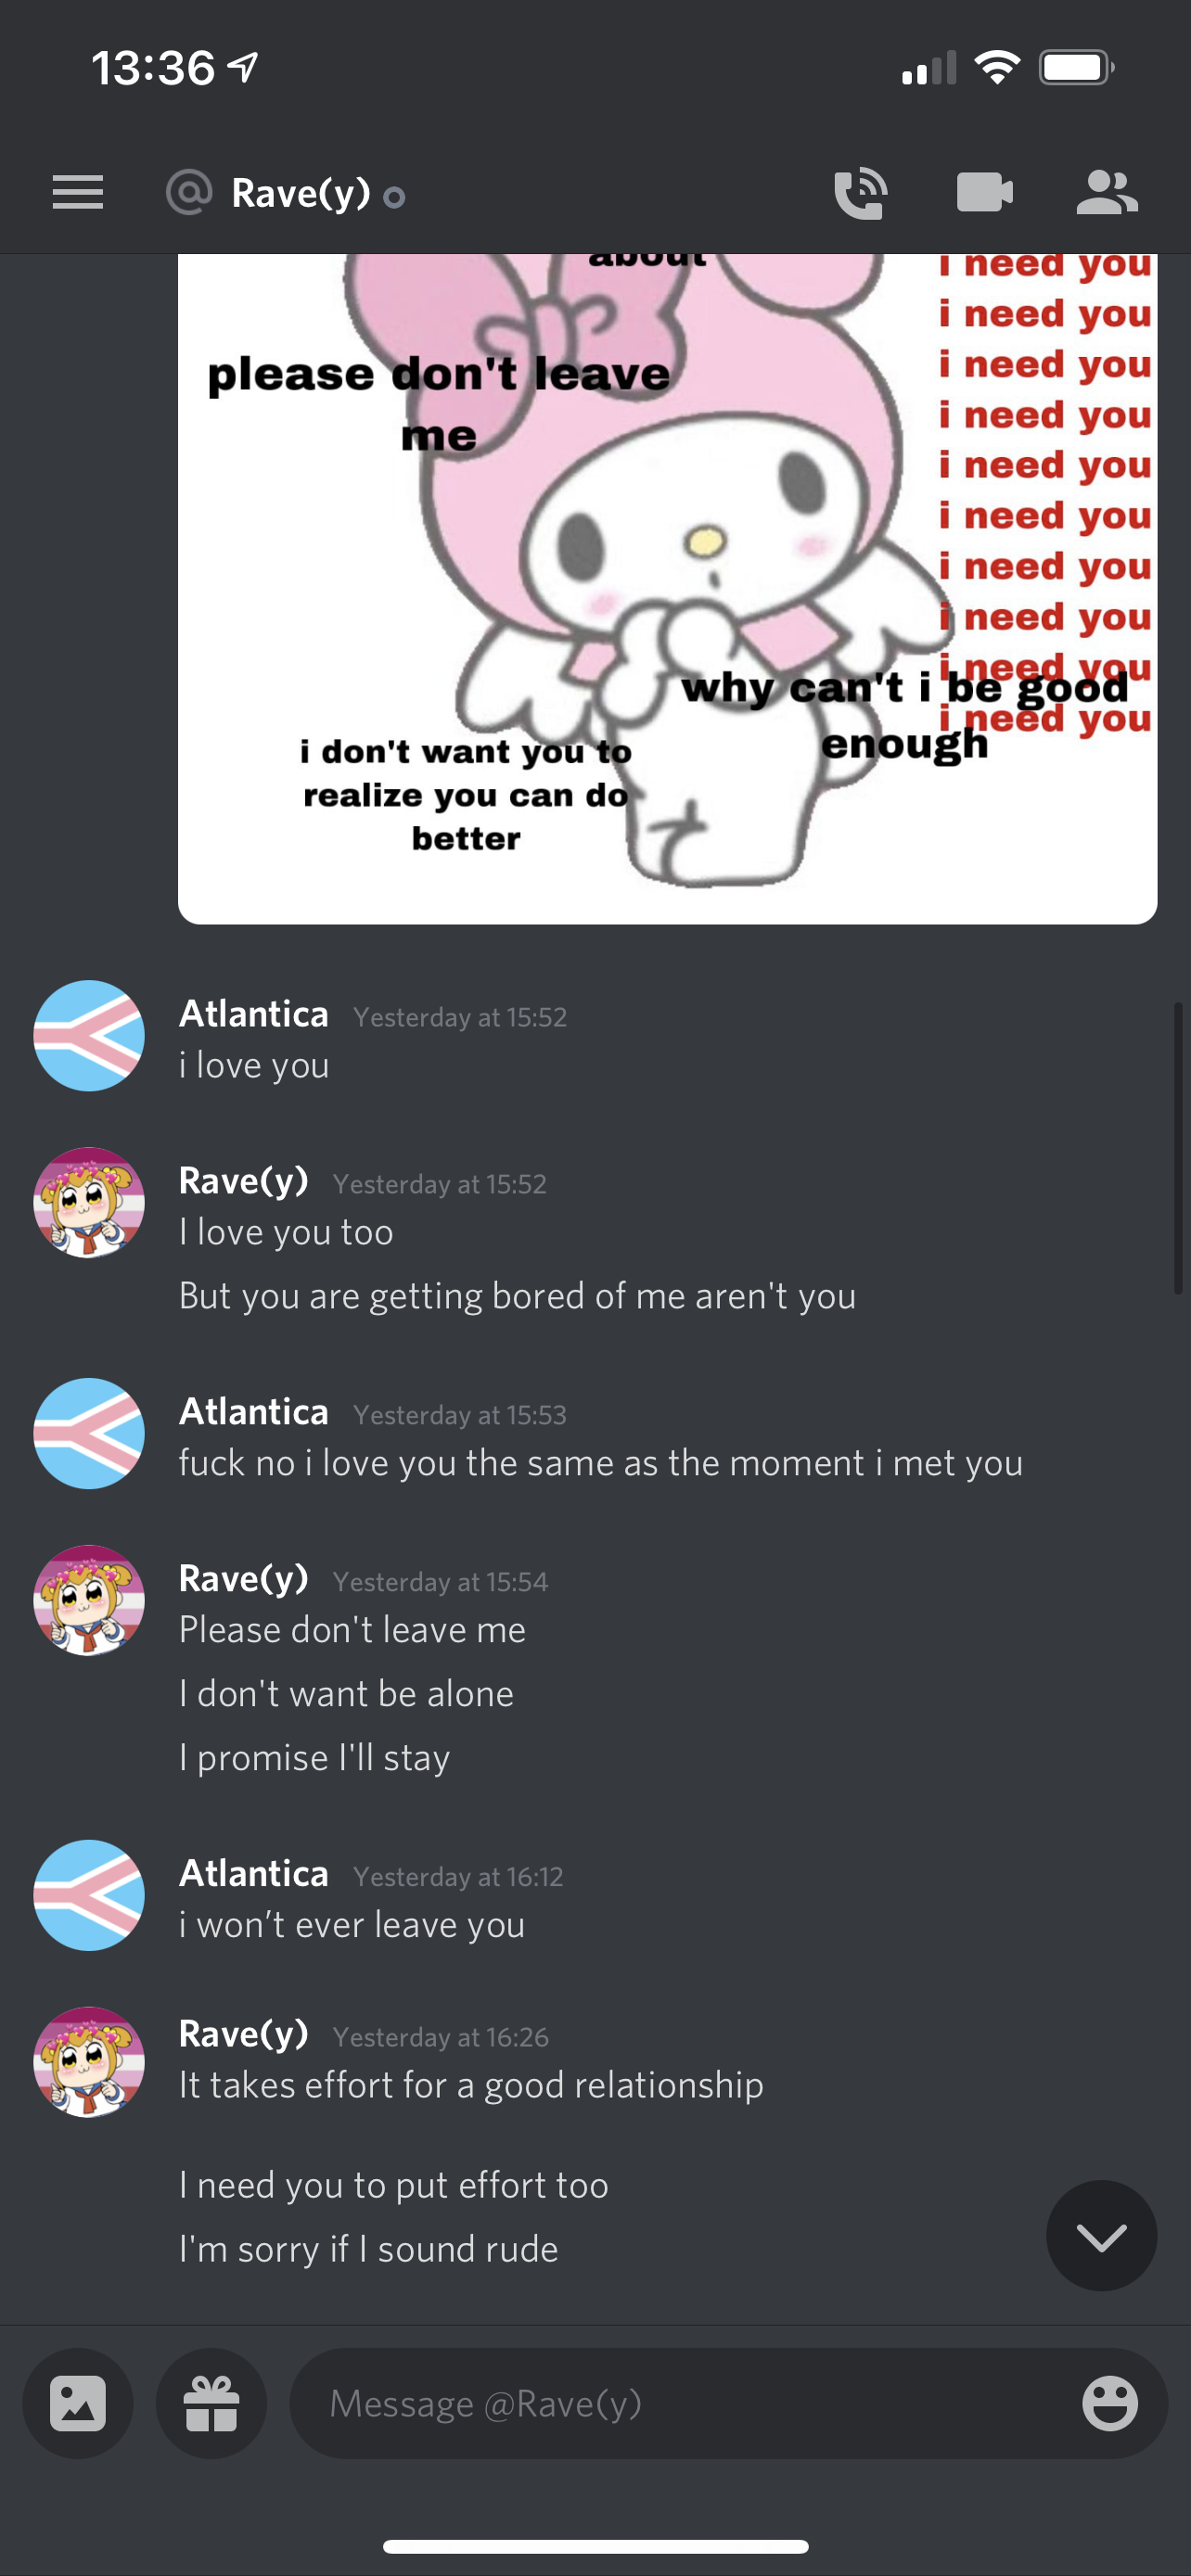The image size is (1191, 2576).
Task: Tap the Rave(y) channel title
Action: [300, 193]
